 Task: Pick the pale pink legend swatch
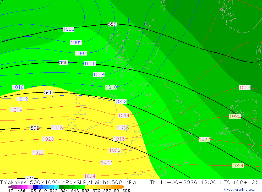click(x=30, y=187)
